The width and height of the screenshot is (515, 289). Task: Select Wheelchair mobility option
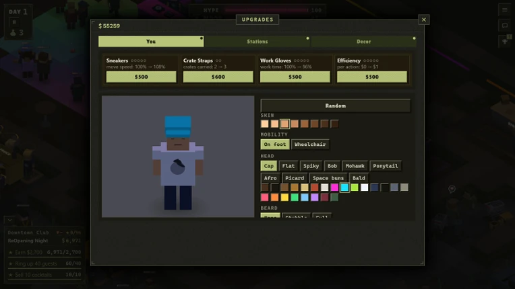310,144
